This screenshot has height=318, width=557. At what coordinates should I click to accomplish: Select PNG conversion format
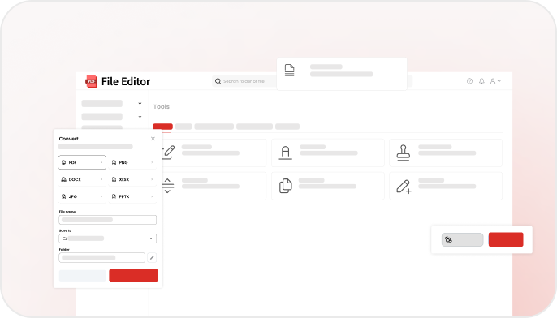pos(132,162)
